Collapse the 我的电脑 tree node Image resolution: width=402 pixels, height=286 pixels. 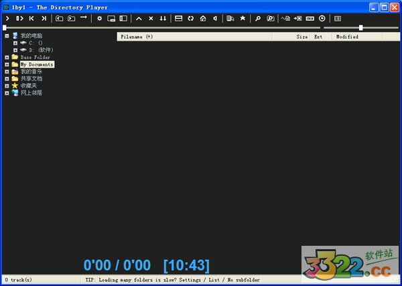pos(7,36)
